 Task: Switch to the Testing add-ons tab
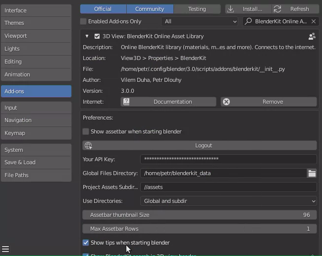[x=197, y=9]
